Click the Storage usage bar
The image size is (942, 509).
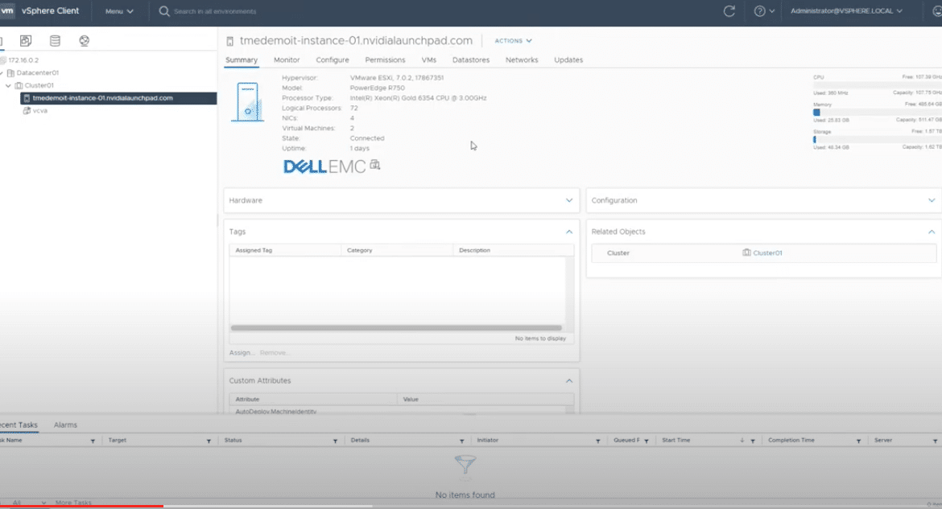pos(877,139)
